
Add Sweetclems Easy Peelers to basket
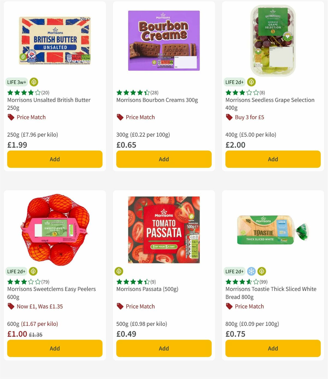click(54, 348)
